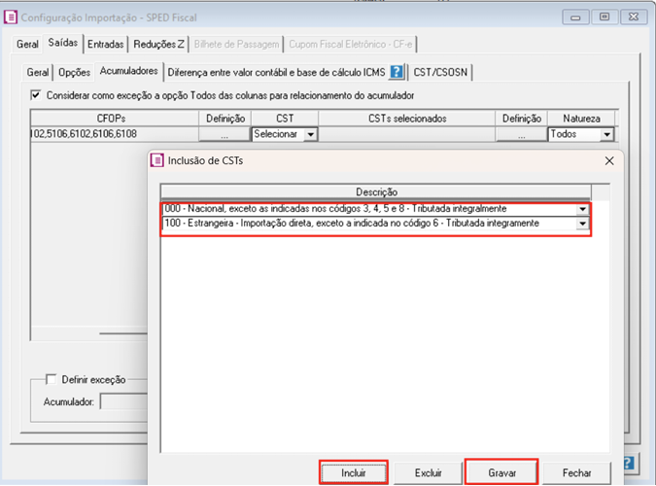Expand the 000 - Nacional description dropdown
The image size is (656, 486).
pos(582,209)
